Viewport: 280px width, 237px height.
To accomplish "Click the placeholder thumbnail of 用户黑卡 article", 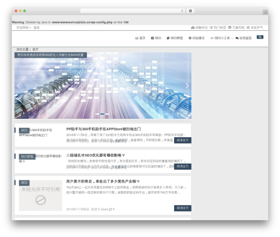I will coord(40,196).
